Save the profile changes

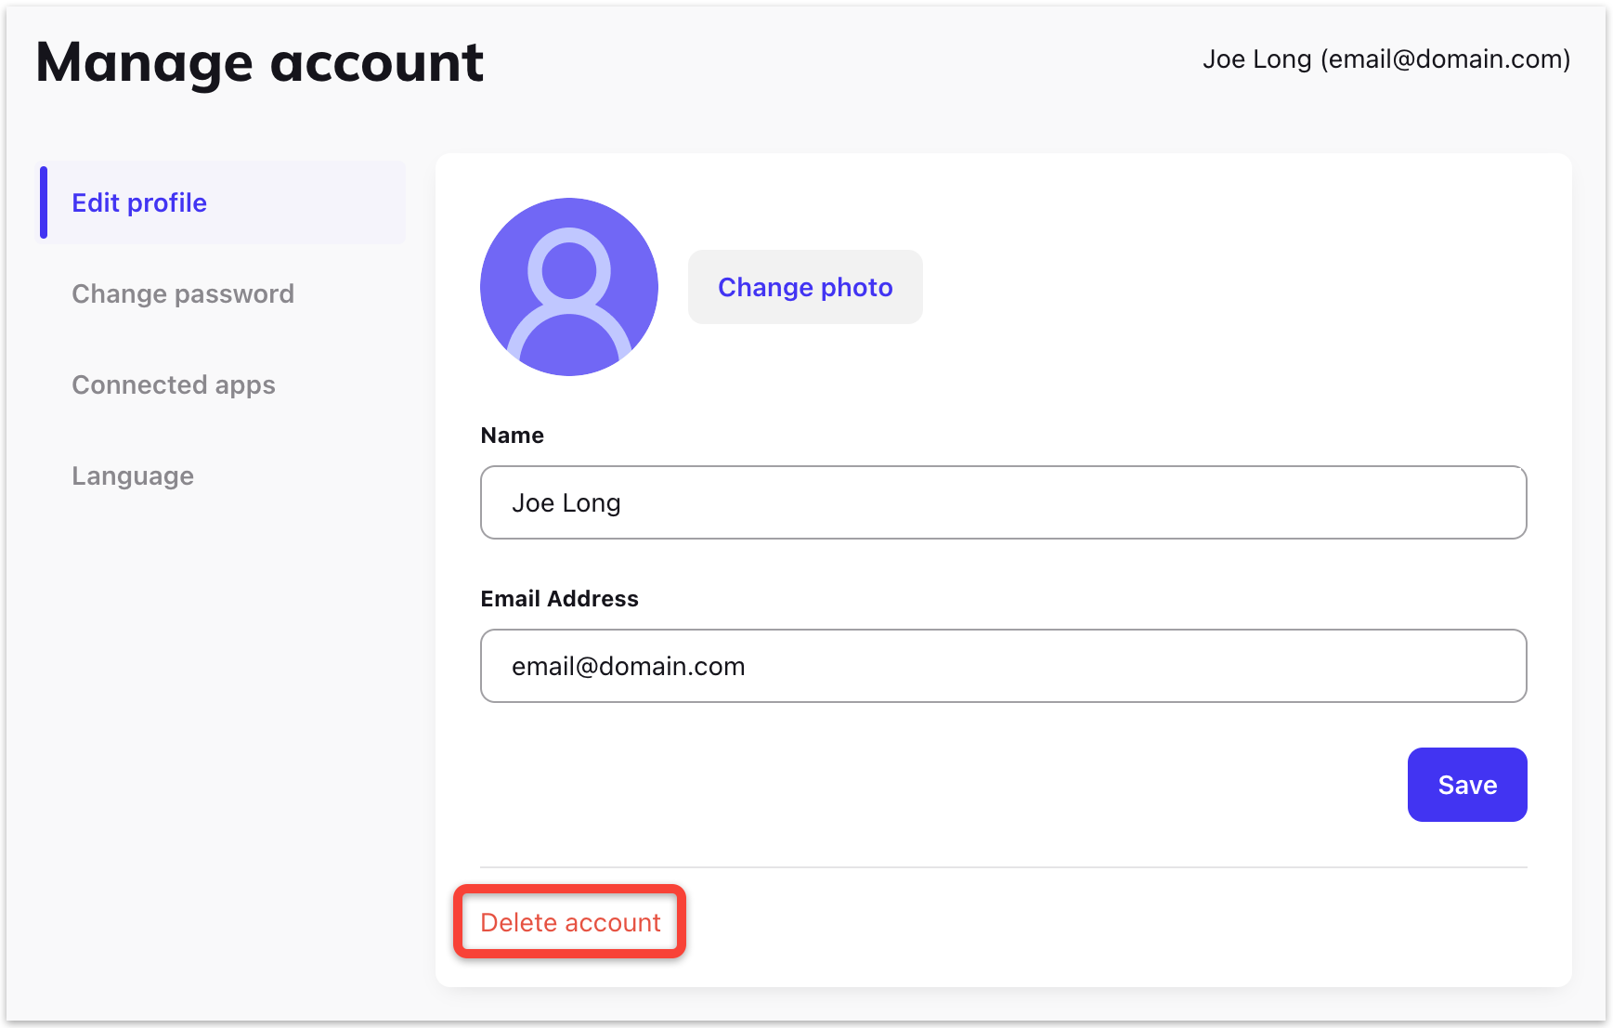point(1466,785)
